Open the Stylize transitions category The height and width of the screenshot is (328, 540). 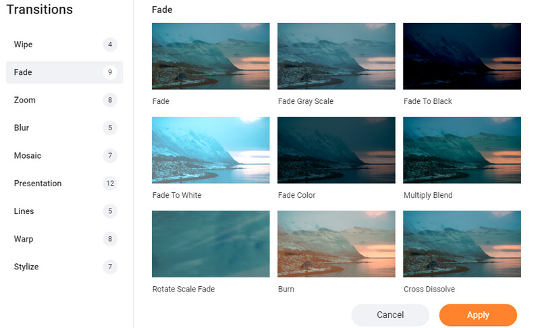pos(64,267)
